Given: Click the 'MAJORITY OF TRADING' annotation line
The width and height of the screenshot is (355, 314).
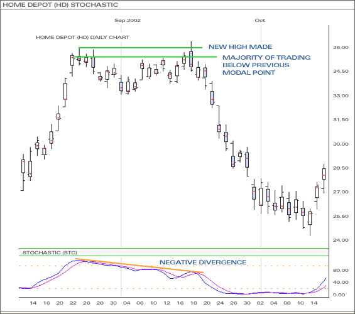Looking at the screenshot, I should tap(266, 57).
